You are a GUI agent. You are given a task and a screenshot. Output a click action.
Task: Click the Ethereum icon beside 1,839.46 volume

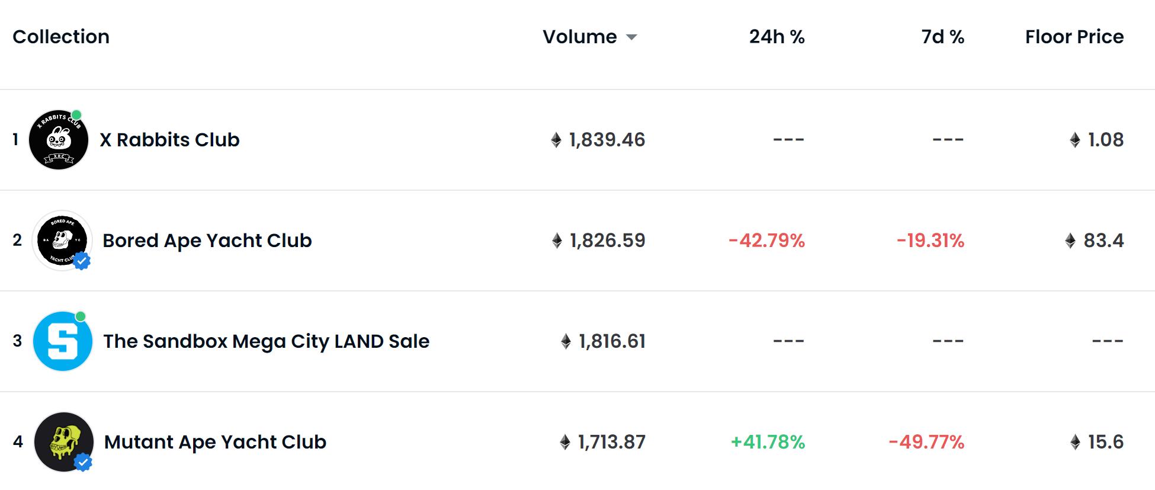pos(556,140)
